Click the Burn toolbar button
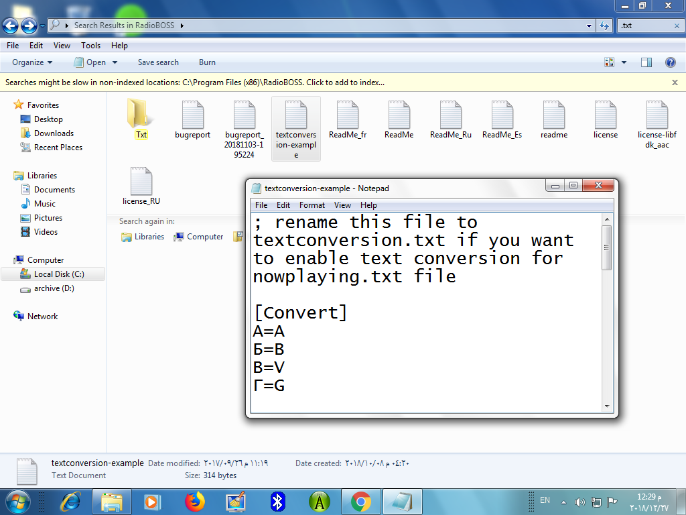The image size is (686, 515). click(207, 62)
